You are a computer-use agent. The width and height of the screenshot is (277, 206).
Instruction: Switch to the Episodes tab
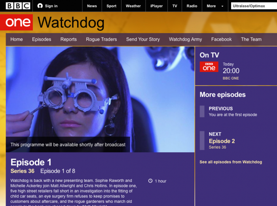(42, 39)
